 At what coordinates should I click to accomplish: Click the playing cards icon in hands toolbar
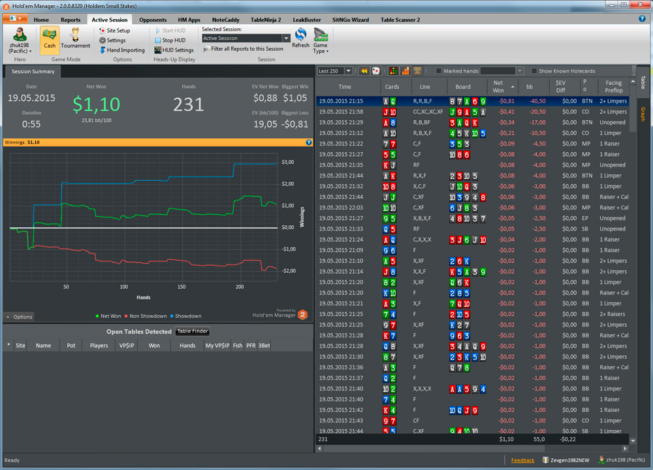[x=375, y=70]
